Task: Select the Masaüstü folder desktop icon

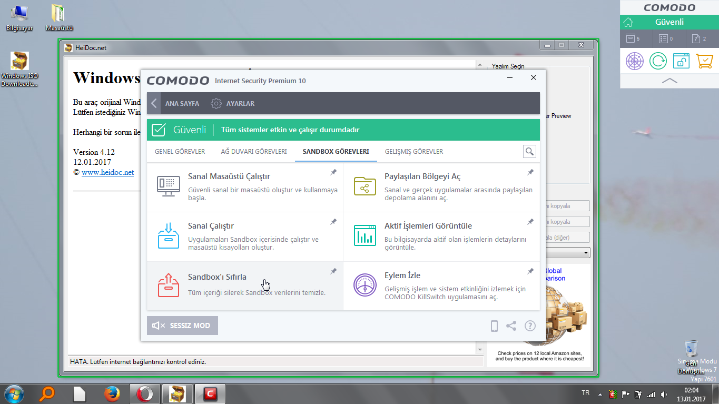Action: [x=59, y=18]
